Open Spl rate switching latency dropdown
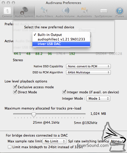The image size is (127, 153). point(117,141)
